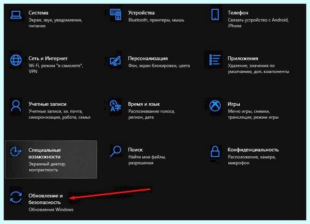Open the Система laptop icon
Image resolution: width=310 pixels, height=224 pixels.
tap(16, 15)
